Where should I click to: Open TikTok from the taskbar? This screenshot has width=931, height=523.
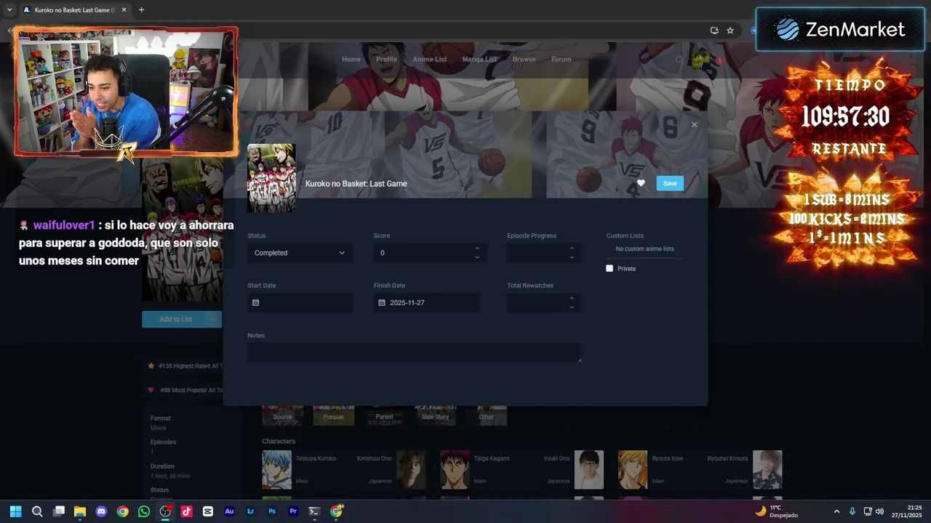186,511
